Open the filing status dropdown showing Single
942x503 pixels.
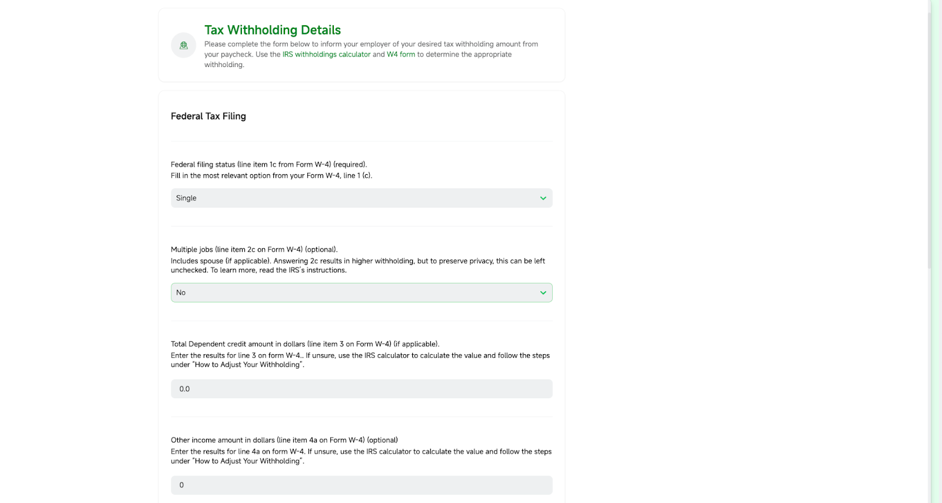(361, 198)
